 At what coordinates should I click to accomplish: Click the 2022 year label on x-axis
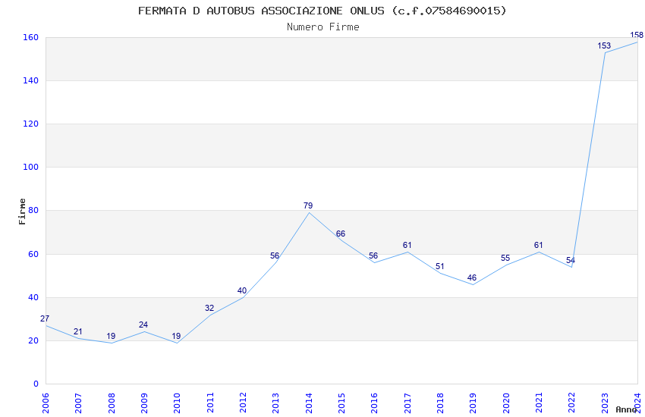point(572,403)
